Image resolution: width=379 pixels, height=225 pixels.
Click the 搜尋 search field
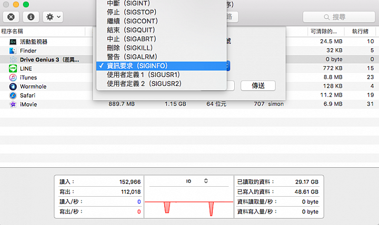click(x=339, y=17)
